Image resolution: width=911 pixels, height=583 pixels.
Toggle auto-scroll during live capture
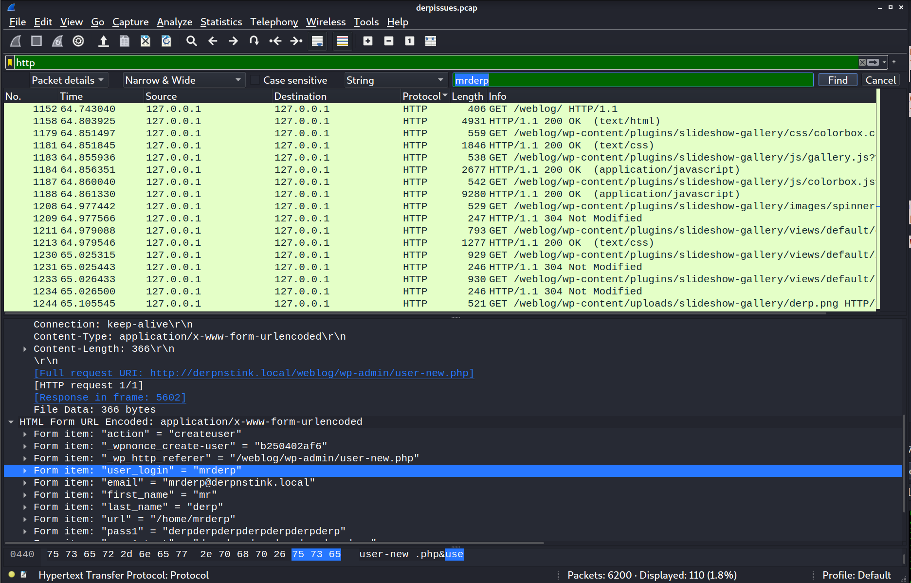(x=317, y=41)
